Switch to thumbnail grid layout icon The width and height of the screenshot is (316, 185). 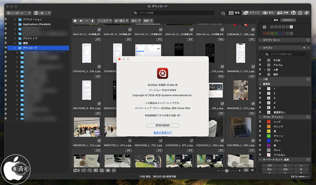coord(252,170)
